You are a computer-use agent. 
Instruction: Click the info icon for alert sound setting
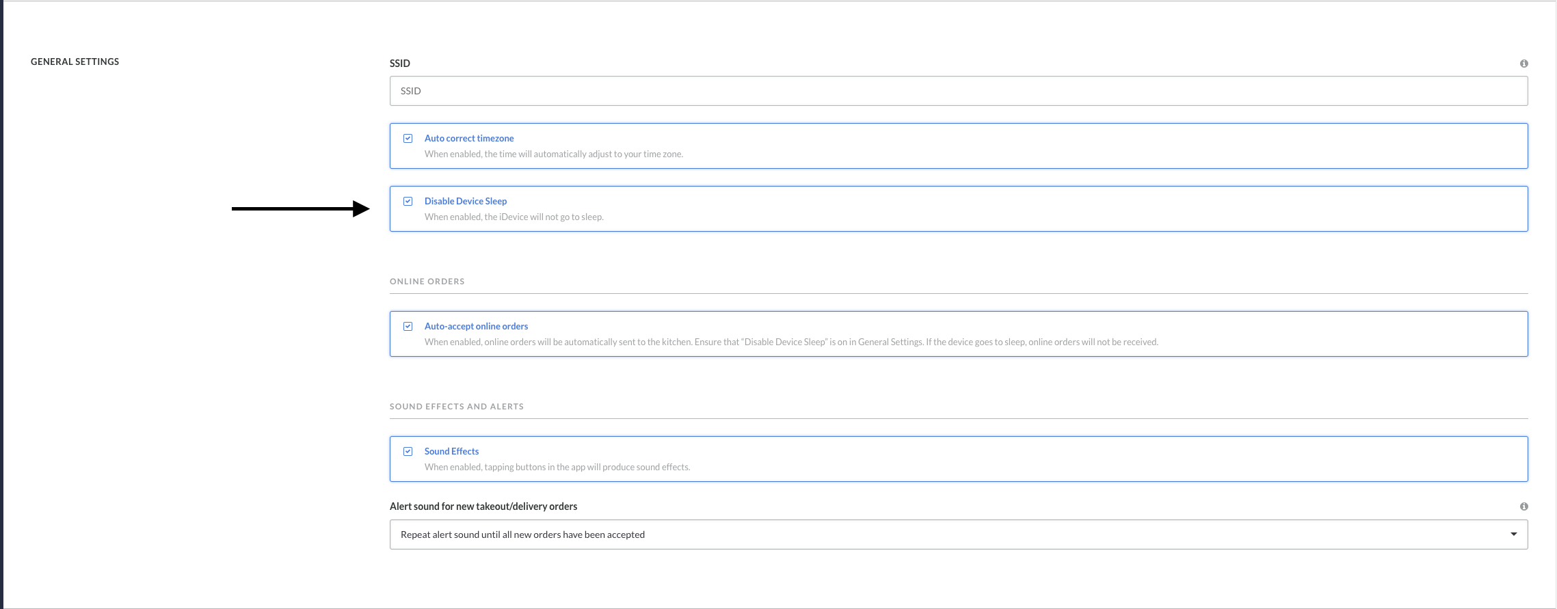1523,506
